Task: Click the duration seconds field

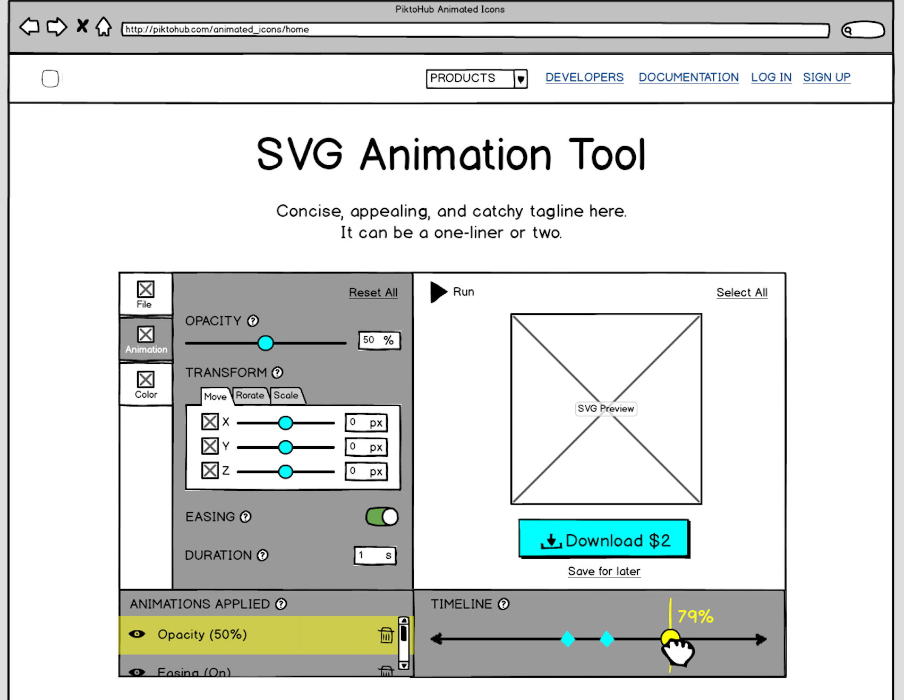Action: pyautogui.click(x=376, y=556)
